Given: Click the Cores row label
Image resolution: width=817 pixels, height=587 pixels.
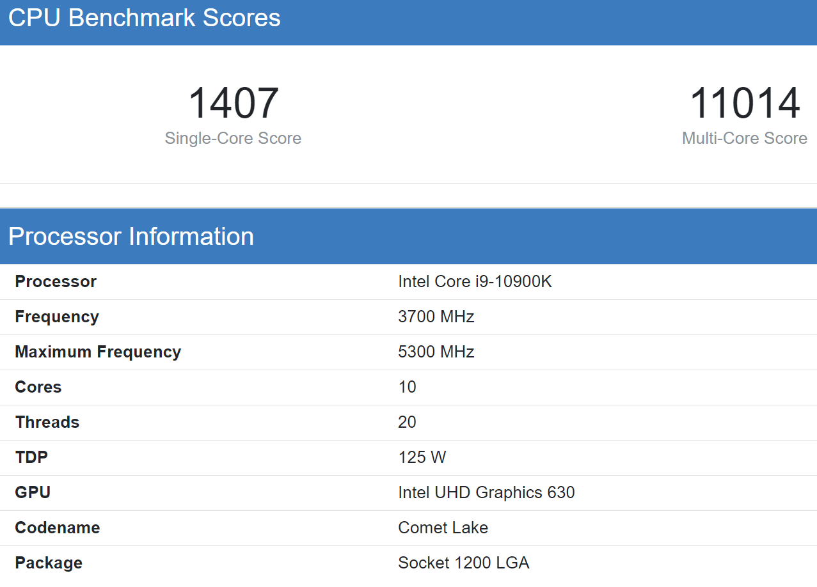Looking at the screenshot, I should pyautogui.click(x=38, y=387).
